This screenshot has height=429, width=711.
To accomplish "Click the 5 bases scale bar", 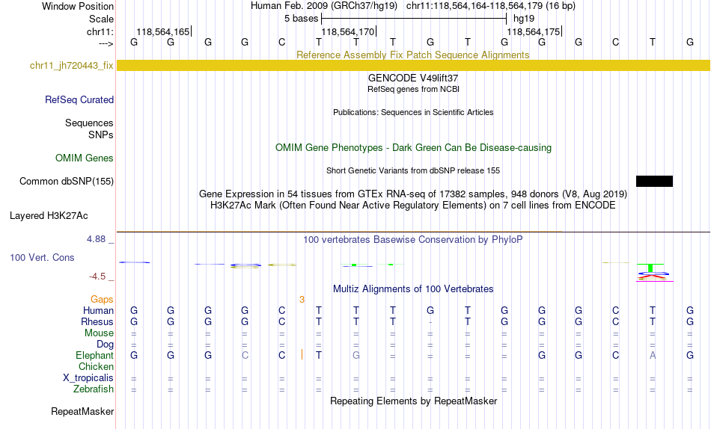I will point(414,19).
